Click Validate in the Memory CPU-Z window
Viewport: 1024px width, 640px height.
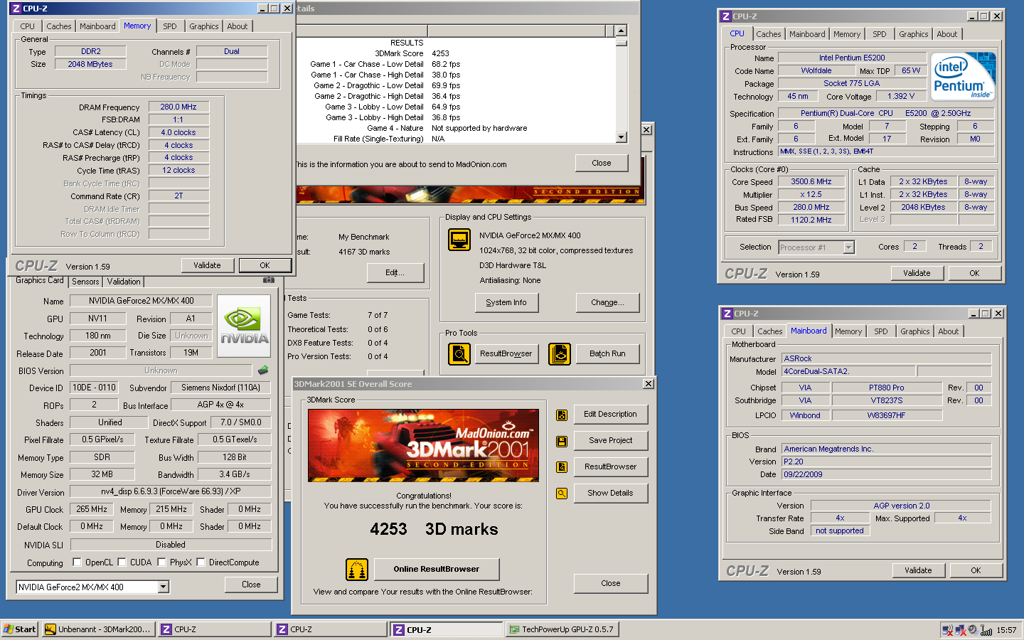pyautogui.click(x=207, y=265)
